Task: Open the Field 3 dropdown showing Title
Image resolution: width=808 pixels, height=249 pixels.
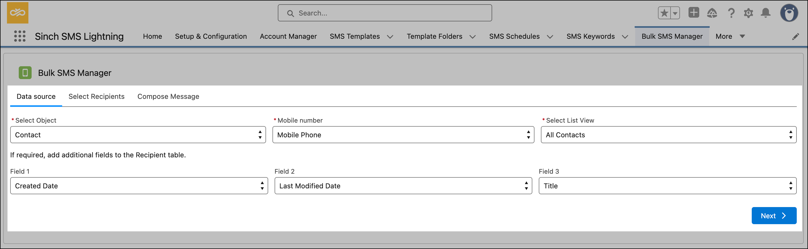Action: (x=667, y=186)
